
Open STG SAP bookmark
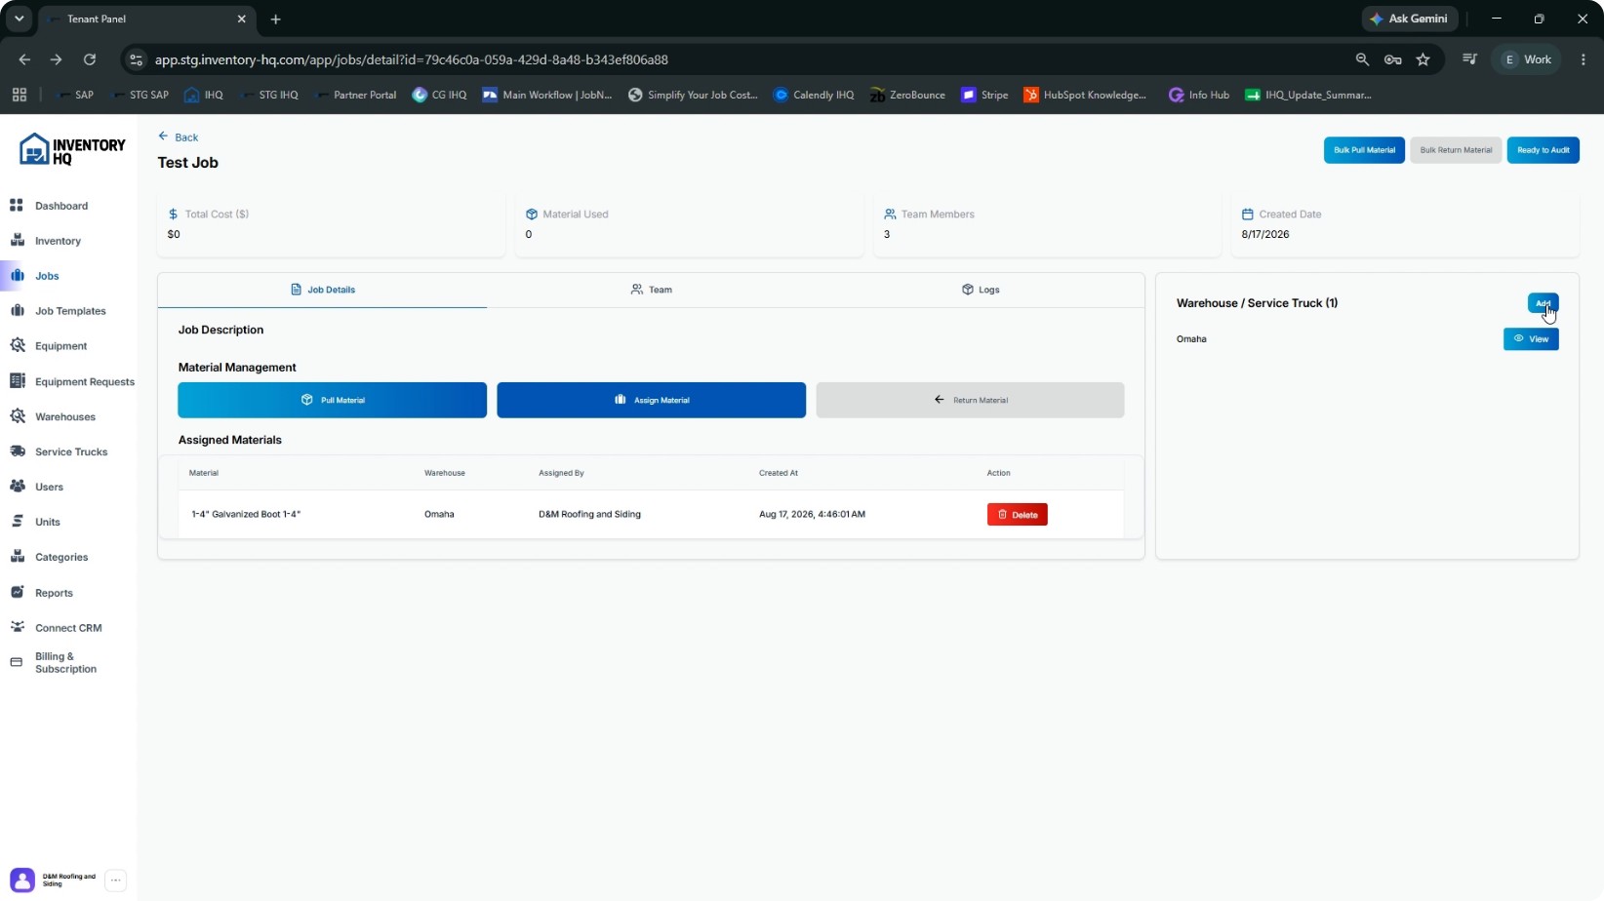point(140,95)
